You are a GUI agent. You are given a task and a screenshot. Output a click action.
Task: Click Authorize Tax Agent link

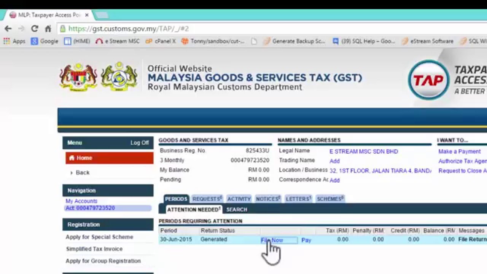tap(463, 161)
